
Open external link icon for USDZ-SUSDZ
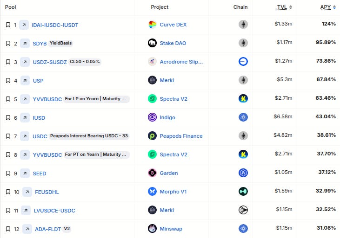click(25, 62)
